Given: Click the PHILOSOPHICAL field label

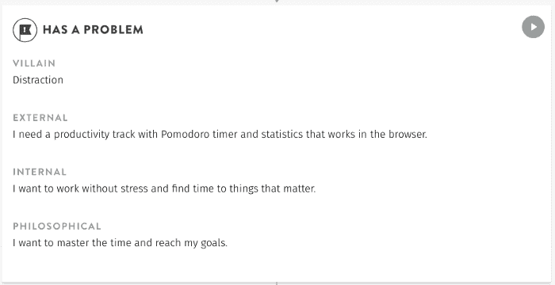Looking at the screenshot, I should point(57,226).
